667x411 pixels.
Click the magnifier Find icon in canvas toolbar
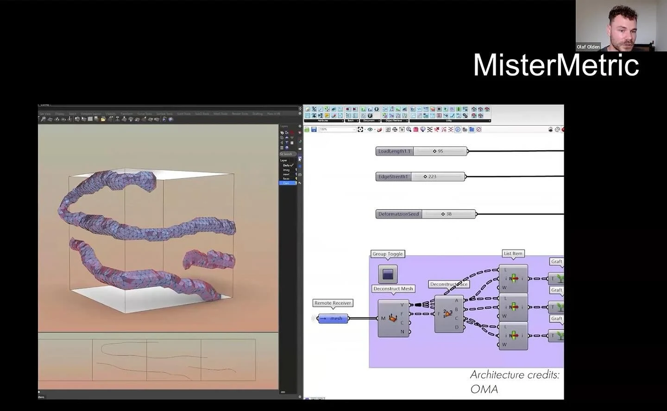pyautogui.click(x=409, y=129)
